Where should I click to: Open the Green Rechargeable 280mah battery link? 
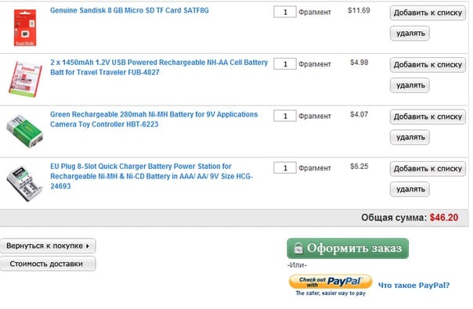(153, 120)
